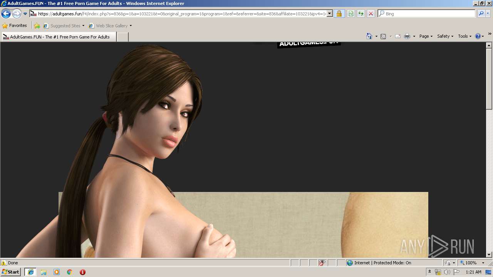Expand the address bar autocomplete dropdown
The image size is (493, 277).
pos(329,14)
